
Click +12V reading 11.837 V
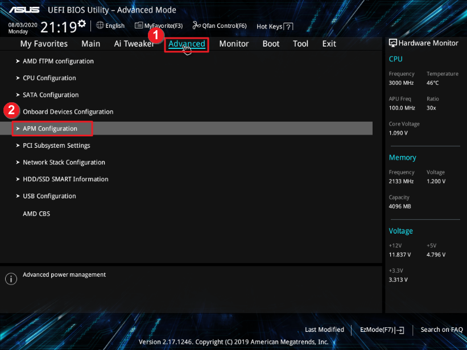[400, 255]
